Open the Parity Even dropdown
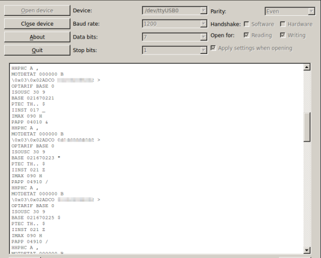Viewport: 321px width, 258px height. point(290,11)
